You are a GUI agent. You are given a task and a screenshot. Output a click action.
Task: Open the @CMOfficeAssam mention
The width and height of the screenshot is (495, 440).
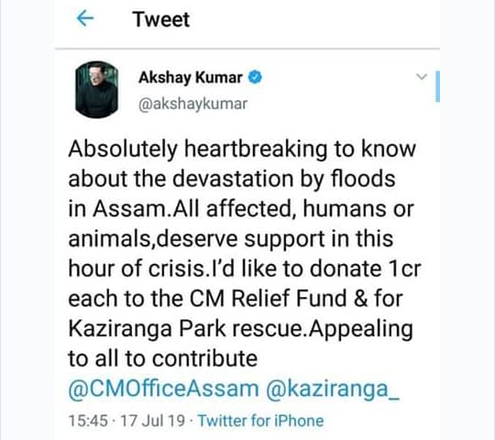163,389
